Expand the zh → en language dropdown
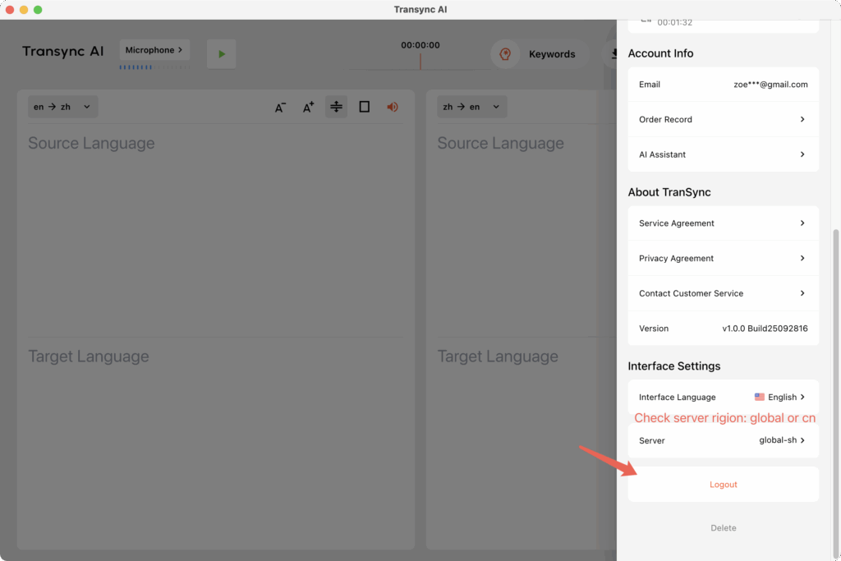 click(471, 107)
